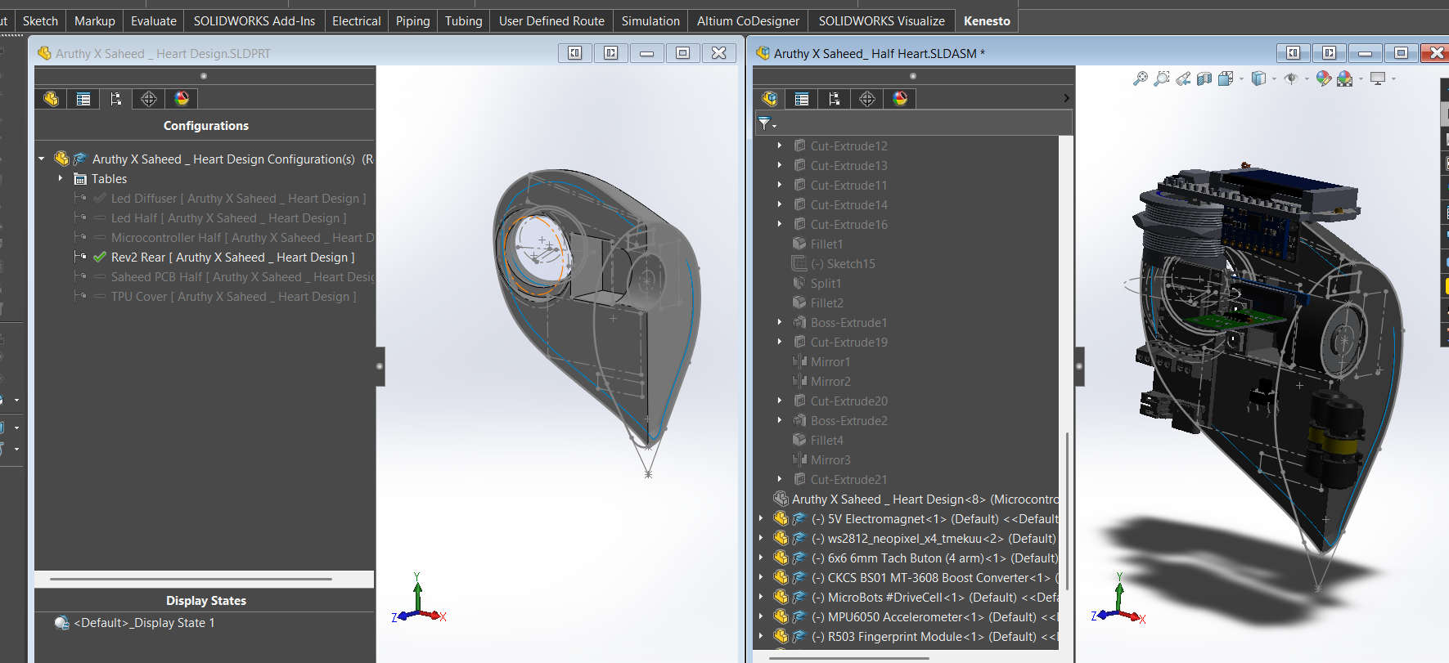Open PropertyManager tab in the assembly panel
The width and height of the screenshot is (1449, 663).
802,99
